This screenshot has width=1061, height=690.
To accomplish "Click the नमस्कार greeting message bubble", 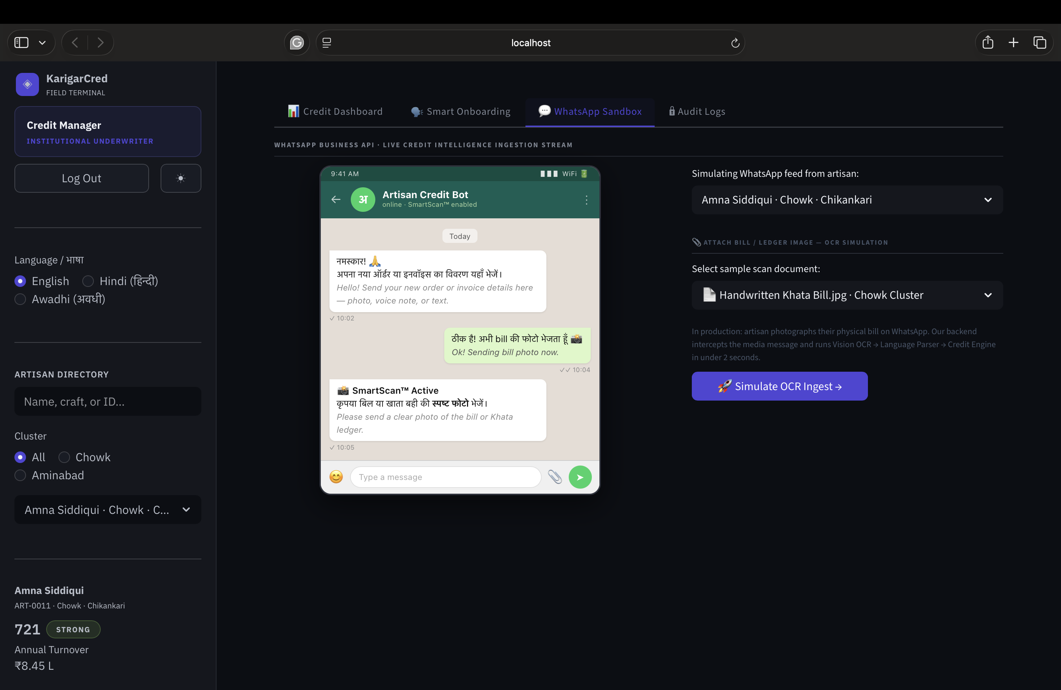I will click(x=438, y=281).
